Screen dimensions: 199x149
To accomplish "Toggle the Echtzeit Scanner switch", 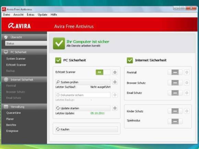I will (x=103, y=72).
